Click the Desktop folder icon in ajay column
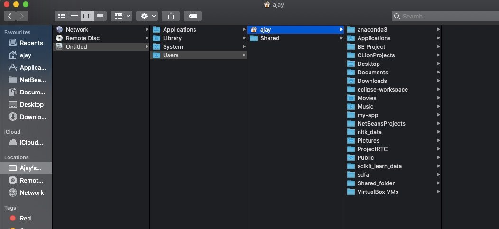The image size is (499, 229). pyautogui.click(x=351, y=64)
